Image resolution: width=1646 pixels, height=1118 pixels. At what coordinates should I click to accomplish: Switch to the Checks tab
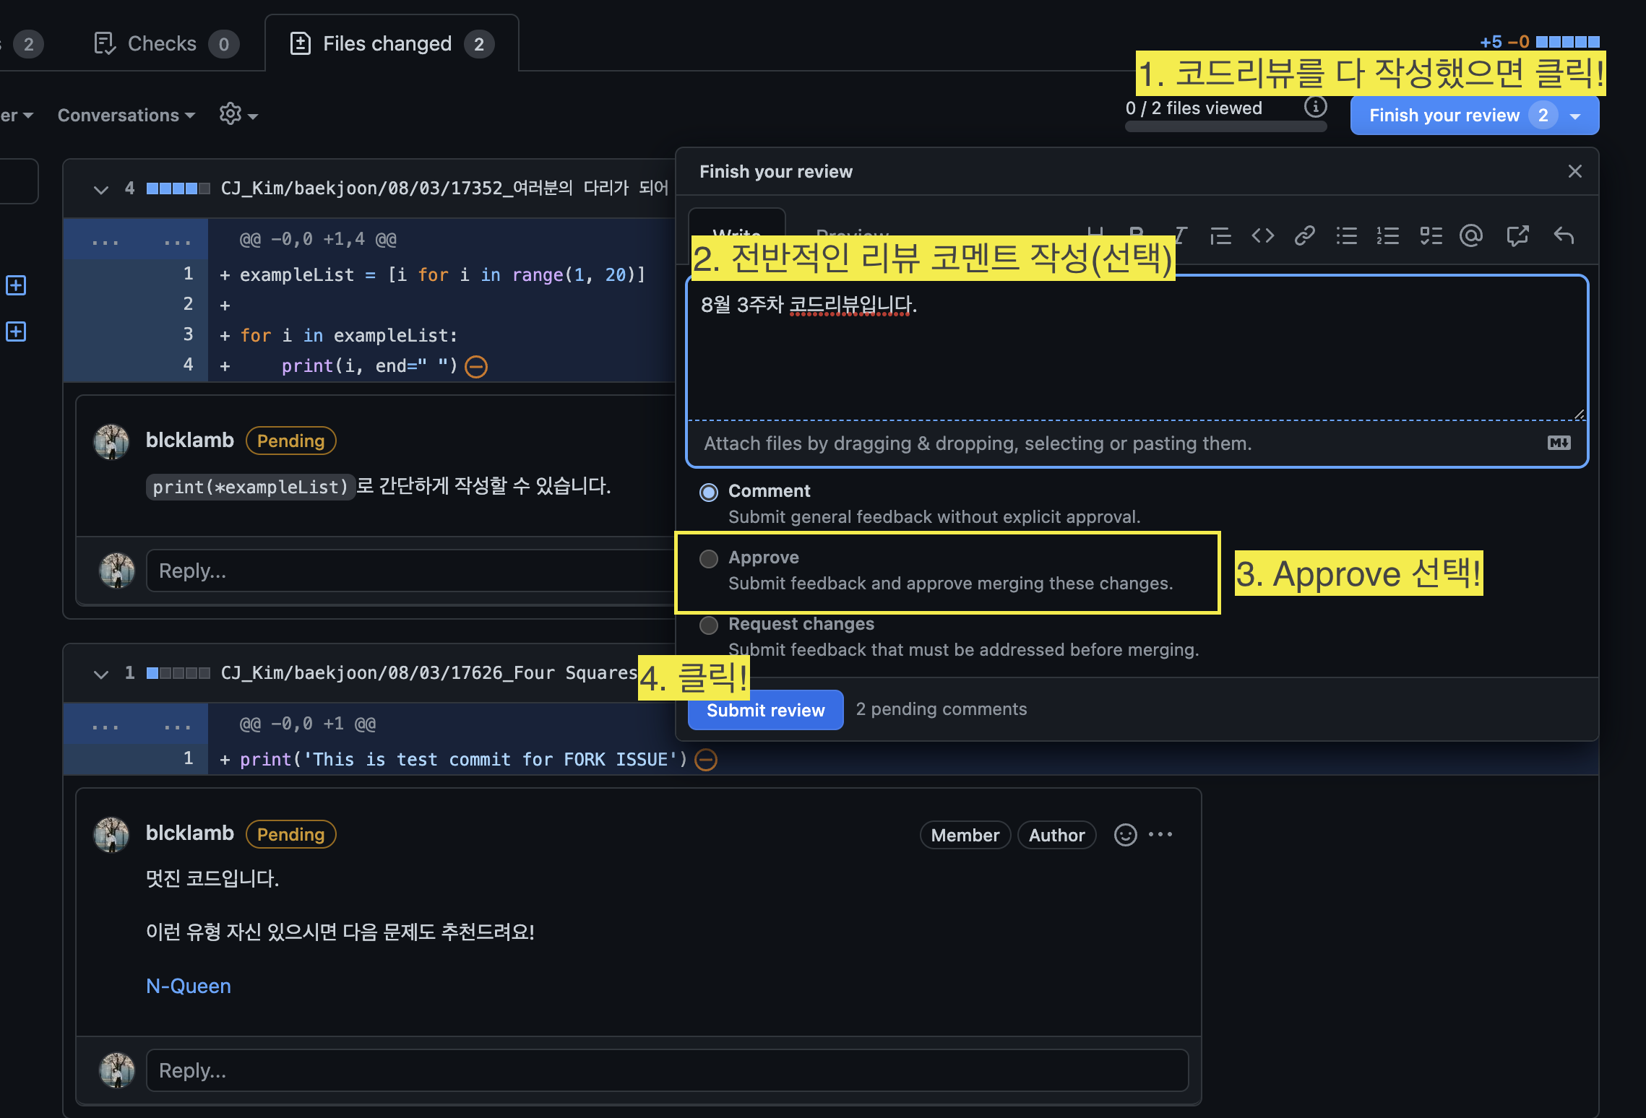tap(161, 44)
